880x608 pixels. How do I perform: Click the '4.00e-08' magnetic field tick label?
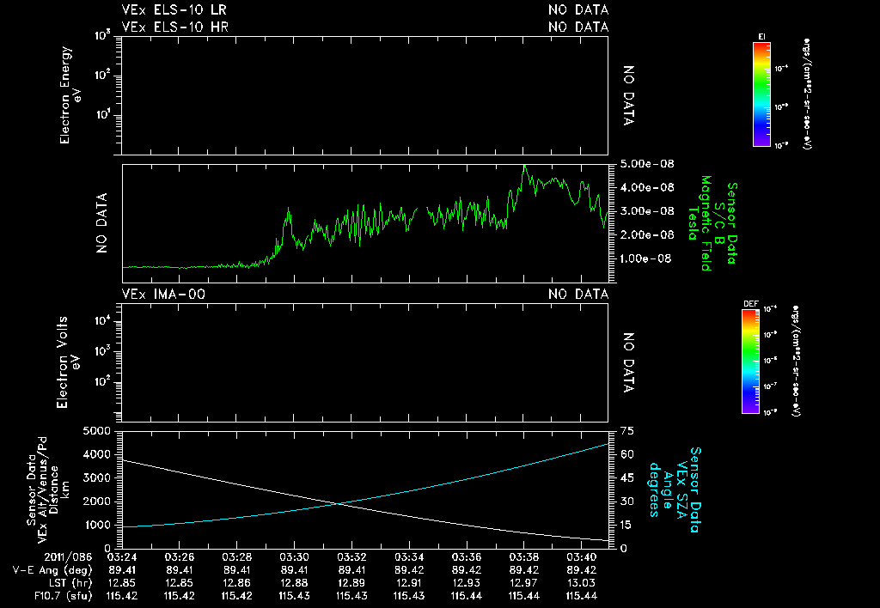pyautogui.click(x=646, y=187)
